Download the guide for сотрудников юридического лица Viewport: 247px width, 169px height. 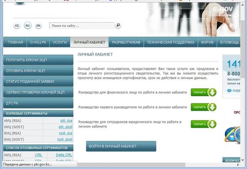204,124
